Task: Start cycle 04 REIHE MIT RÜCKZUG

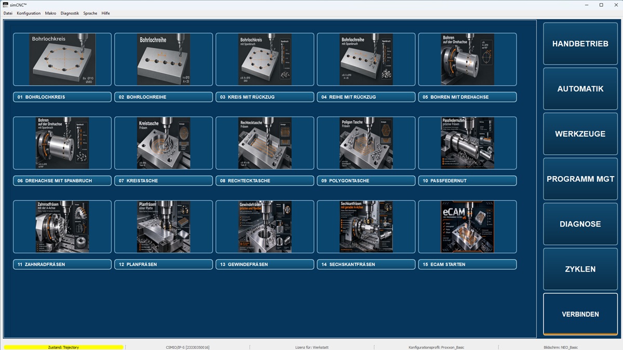Action: 366,97
